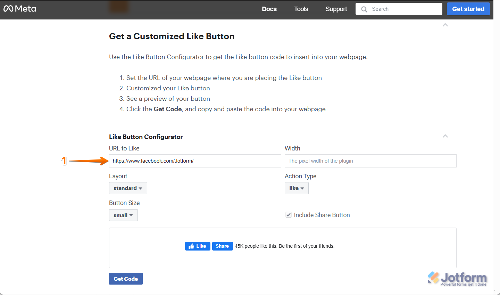
Task: Collapse the Like Button Configurator chevron
Action: pyautogui.click(x=445, y=136)
